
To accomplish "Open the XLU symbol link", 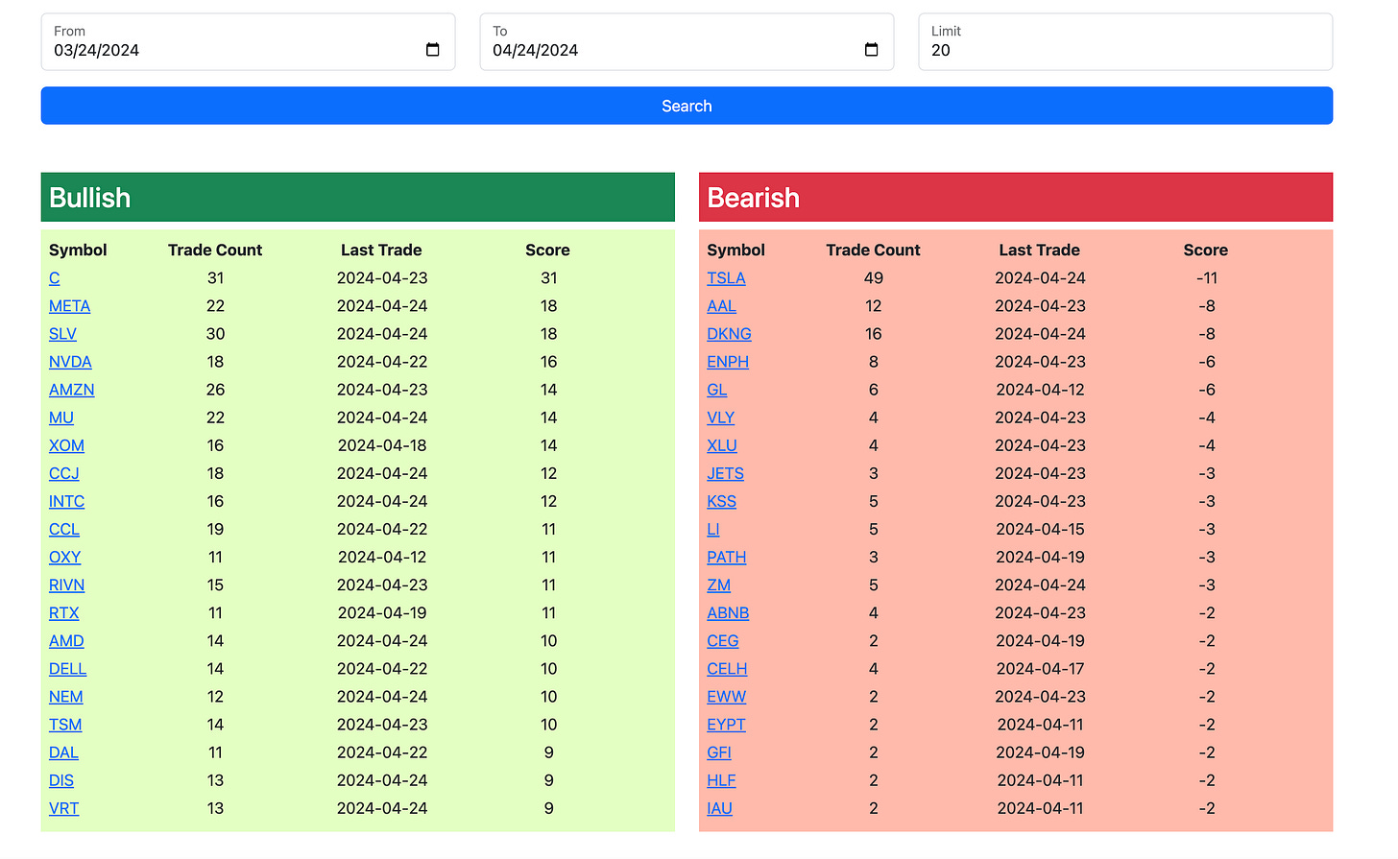I will (722, 445).
